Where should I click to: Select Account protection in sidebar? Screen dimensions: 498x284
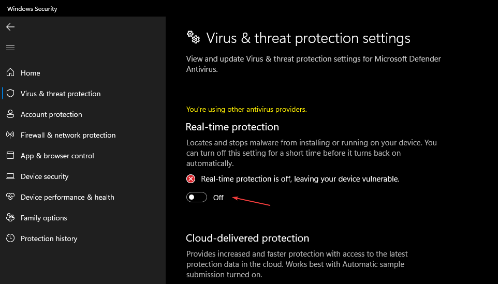(x=51, y=114)
